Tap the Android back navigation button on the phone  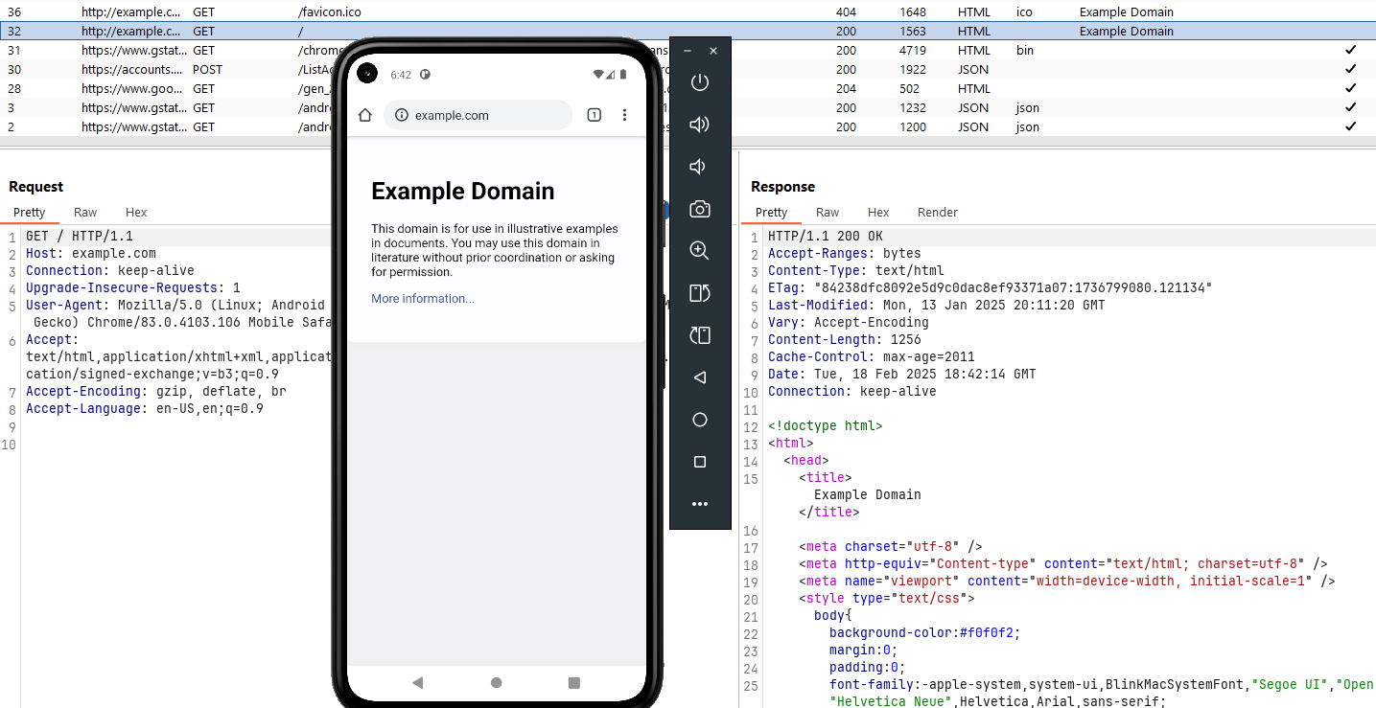pos(417,683)
